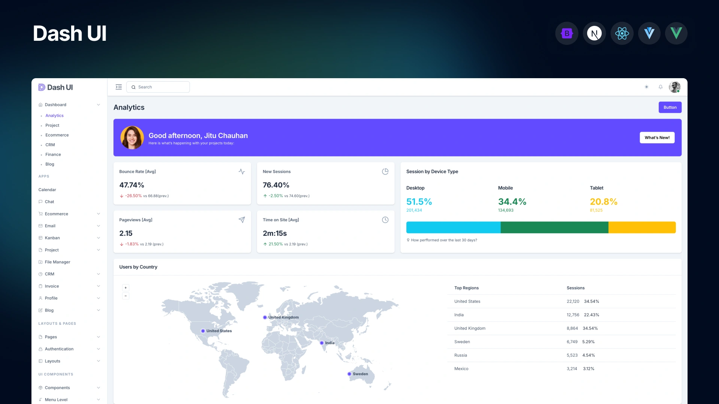The width and height of the screenshot is (719, 404).
Task: Click the Bootstrap icon at top right
Action: 567,33
